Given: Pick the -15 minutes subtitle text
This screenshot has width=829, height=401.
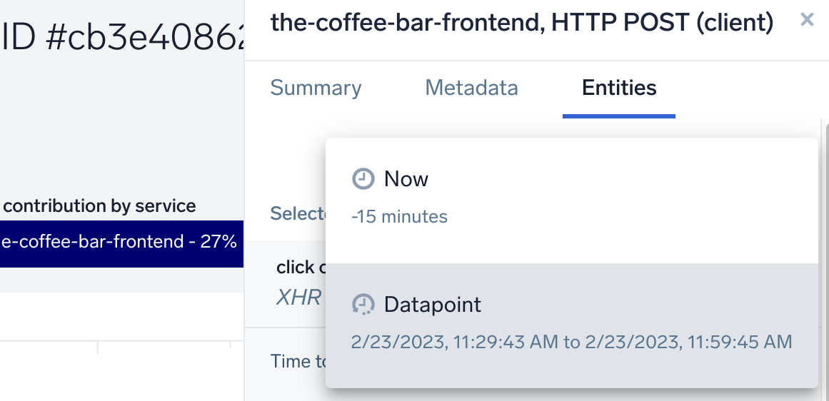Looking at the screenshot, I should (x=399, y=216).
